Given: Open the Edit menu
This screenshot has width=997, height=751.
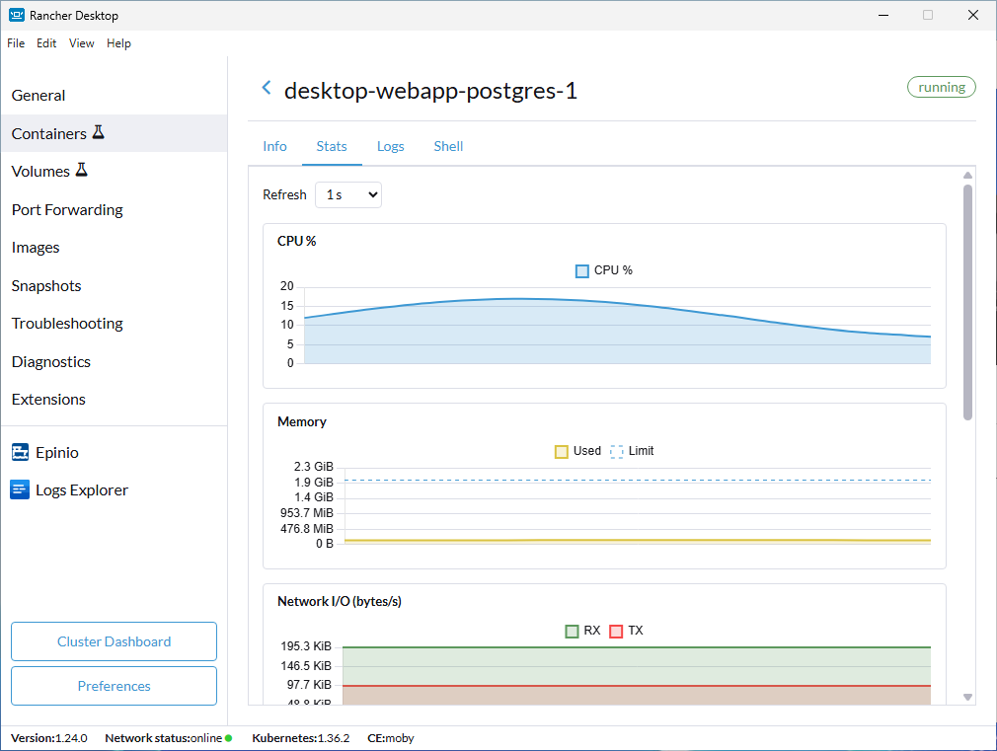Looking at the screenshot, I should pos(46,43).
